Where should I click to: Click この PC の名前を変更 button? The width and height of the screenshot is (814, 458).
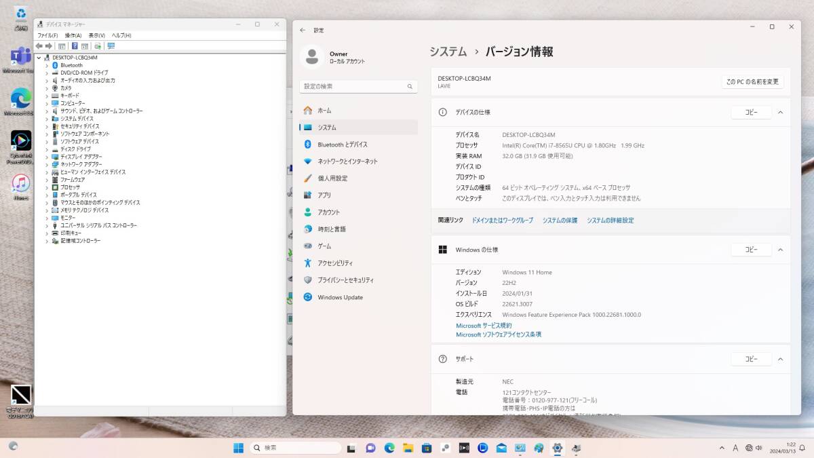753,82
